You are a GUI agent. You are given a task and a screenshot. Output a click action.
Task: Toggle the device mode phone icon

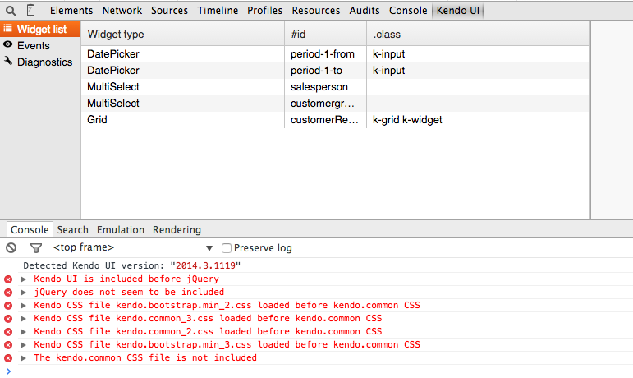pos(31,11)
